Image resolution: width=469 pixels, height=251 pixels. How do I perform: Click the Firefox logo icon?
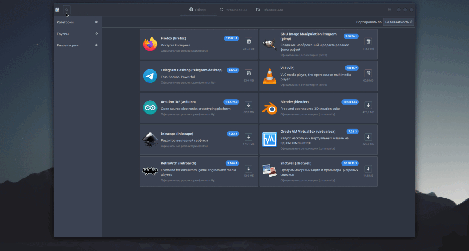[x=150, y=45]
